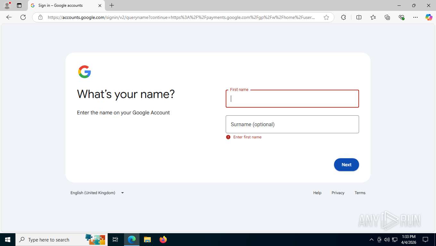Click 'Enter the name on your Google Account' text
This screenshot has width=436, height=246.
pos(123,113)
